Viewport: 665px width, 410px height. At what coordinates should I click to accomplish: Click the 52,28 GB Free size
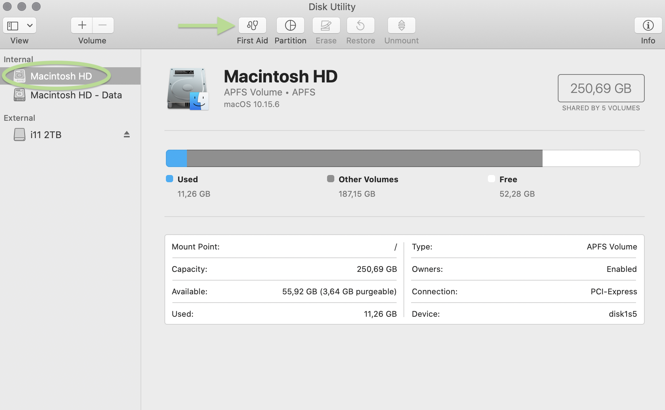click(x=517, y=194)
